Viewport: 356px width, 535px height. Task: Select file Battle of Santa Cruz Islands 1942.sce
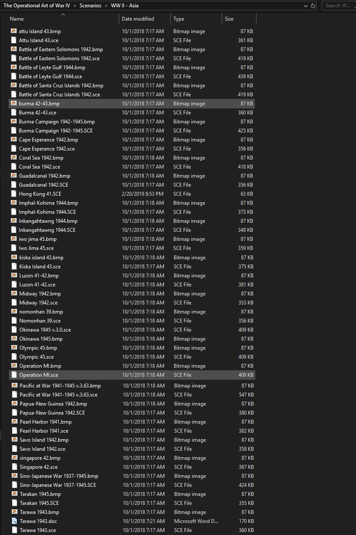[59, 95]
